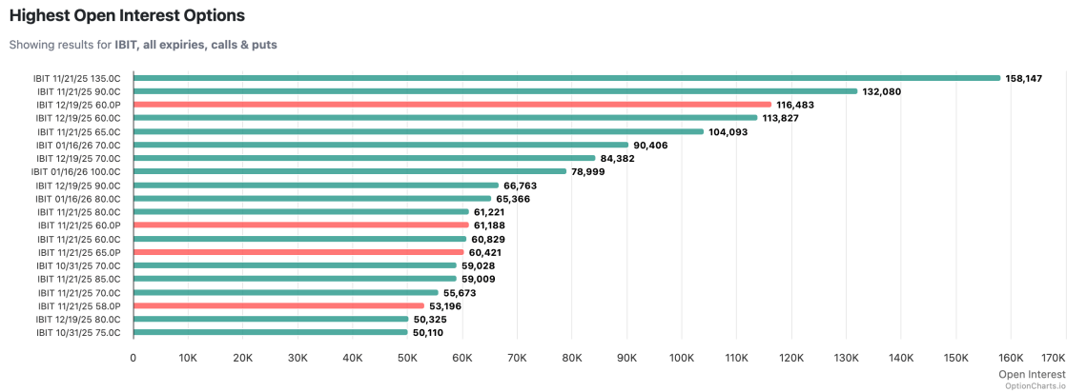
Task: Select the IBIT 01/16/26 100.0C bar
Action: [350, 171]
